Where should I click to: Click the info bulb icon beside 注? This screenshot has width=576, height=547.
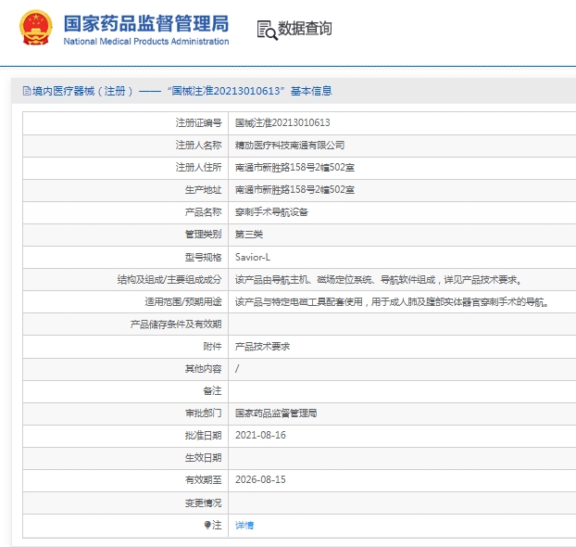click(207, 525)
